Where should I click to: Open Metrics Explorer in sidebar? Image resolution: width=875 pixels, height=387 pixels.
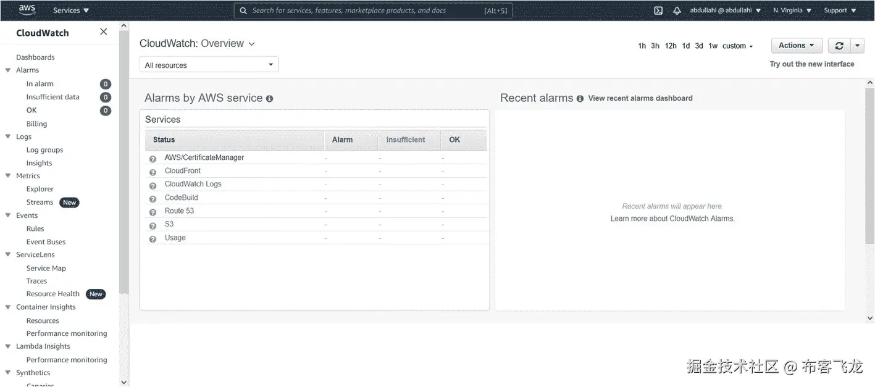(x=40, y=189)
